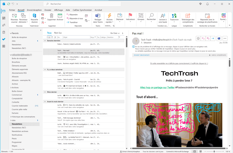Collapse folder pane arrow
233x153 pixels.
pyautogui.click(x=41, y=30)
